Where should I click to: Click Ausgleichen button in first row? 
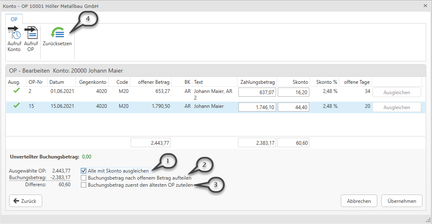pyautogui.click(x=396, y=93)
